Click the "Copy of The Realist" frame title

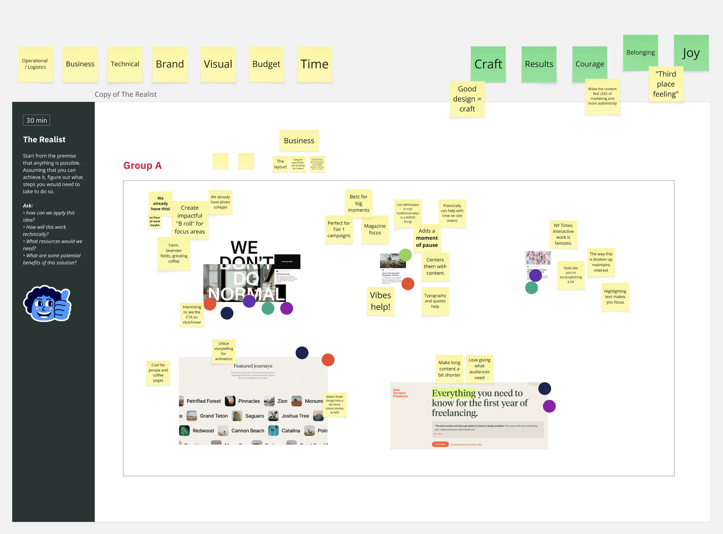coord(126,94)
